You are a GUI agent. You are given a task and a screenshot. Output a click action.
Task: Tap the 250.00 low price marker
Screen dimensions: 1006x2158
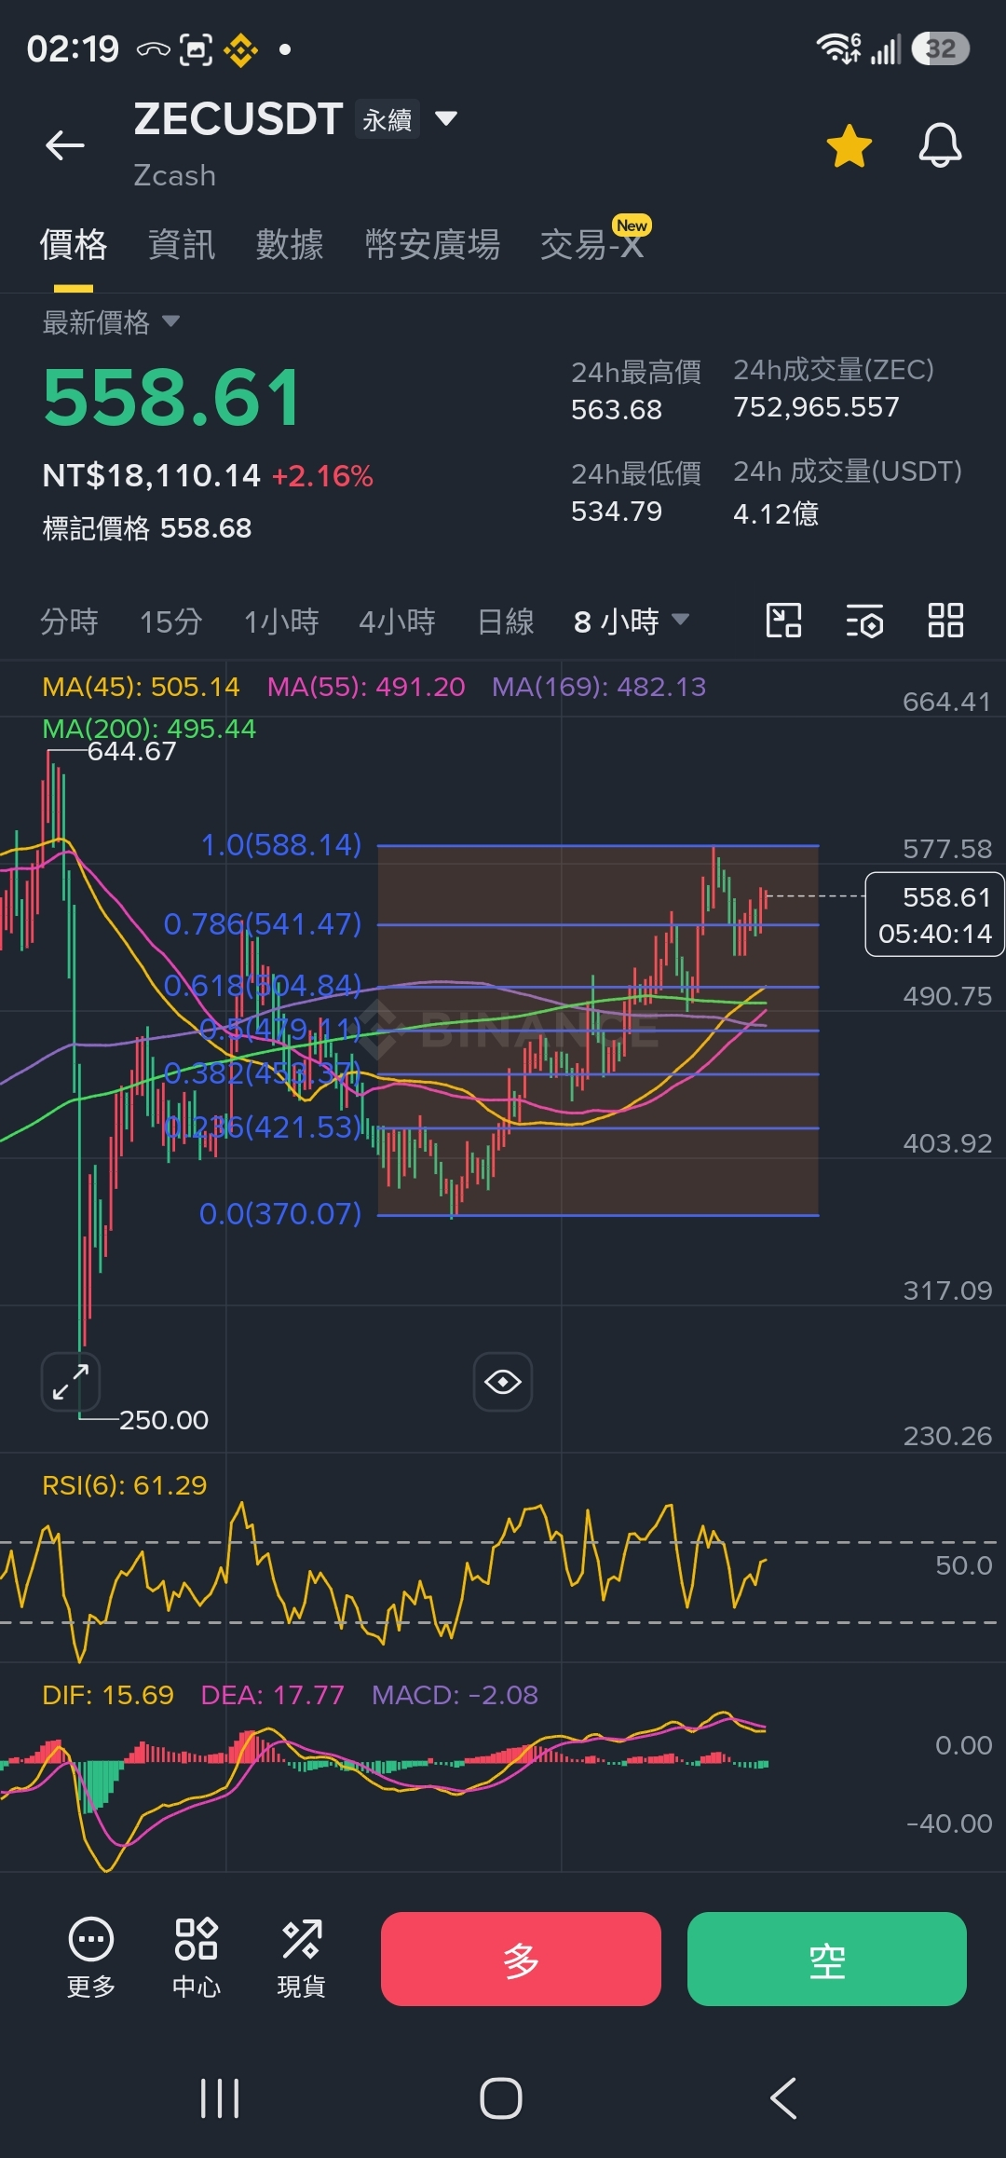(x=164, y=1420)
